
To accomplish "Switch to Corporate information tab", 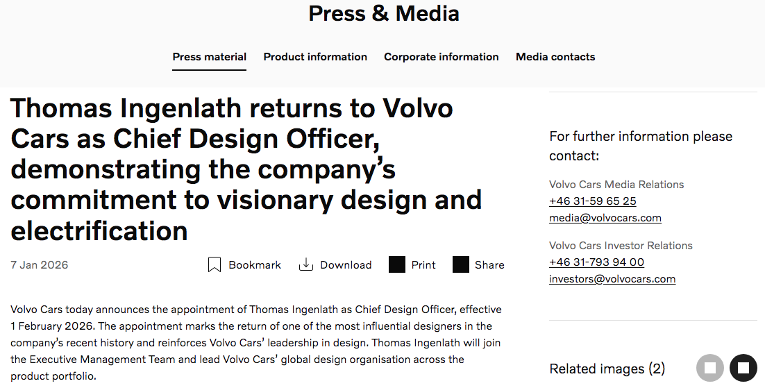I will tap(442, 57).
